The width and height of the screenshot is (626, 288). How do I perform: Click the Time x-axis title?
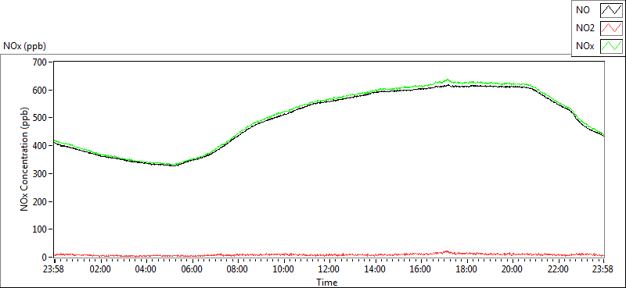click(327, 283)
